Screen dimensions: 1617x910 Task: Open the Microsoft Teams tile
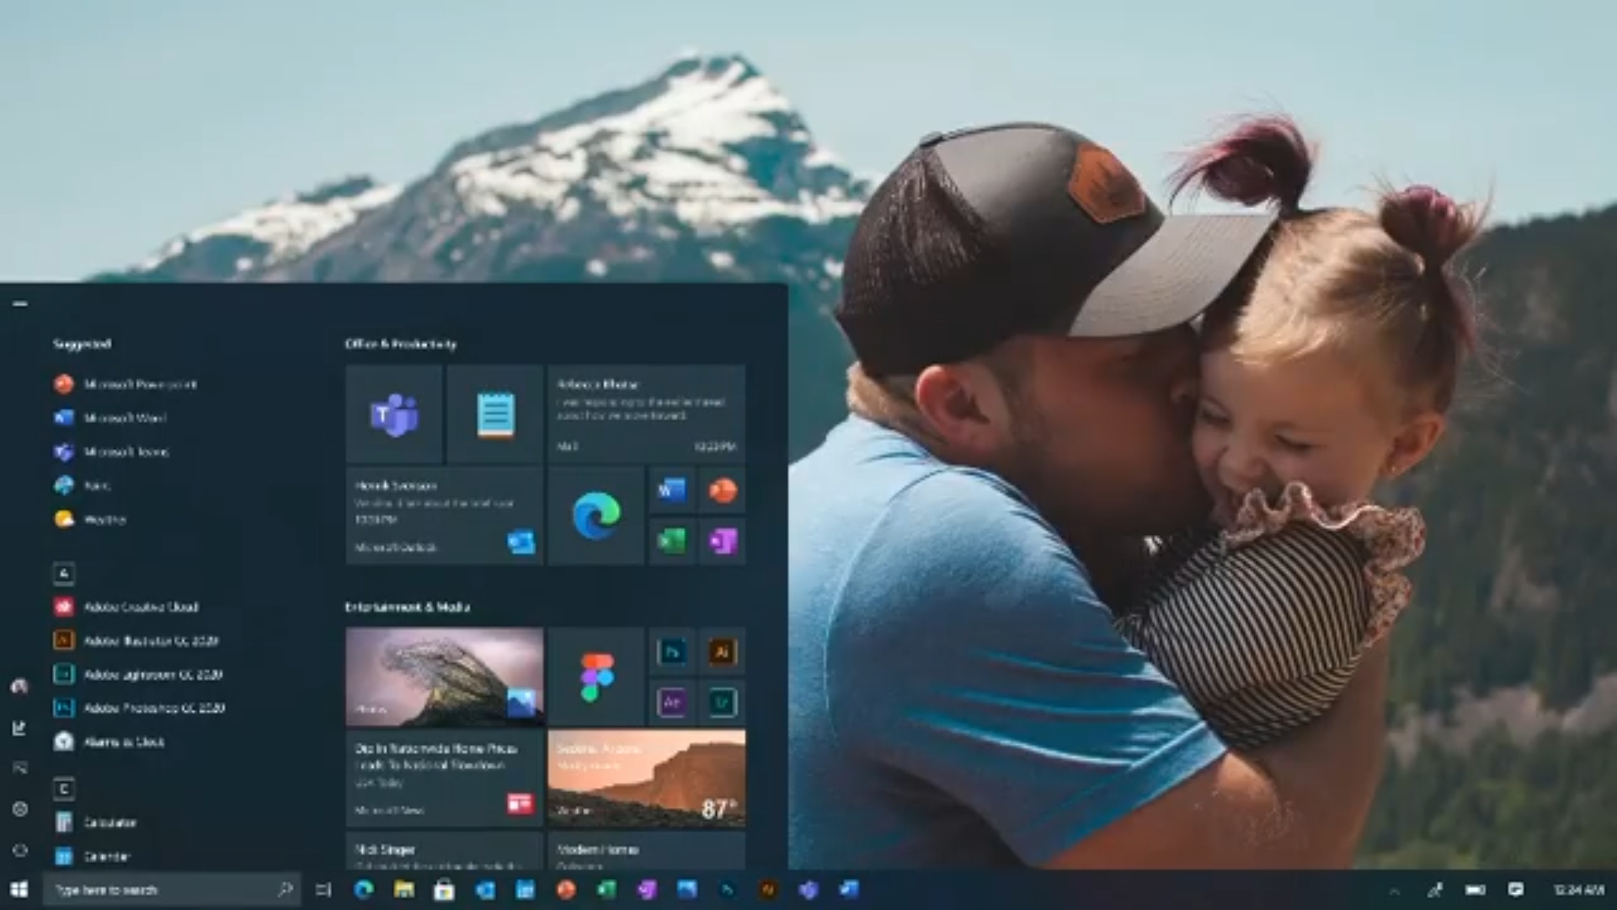[x=394, y=414]
